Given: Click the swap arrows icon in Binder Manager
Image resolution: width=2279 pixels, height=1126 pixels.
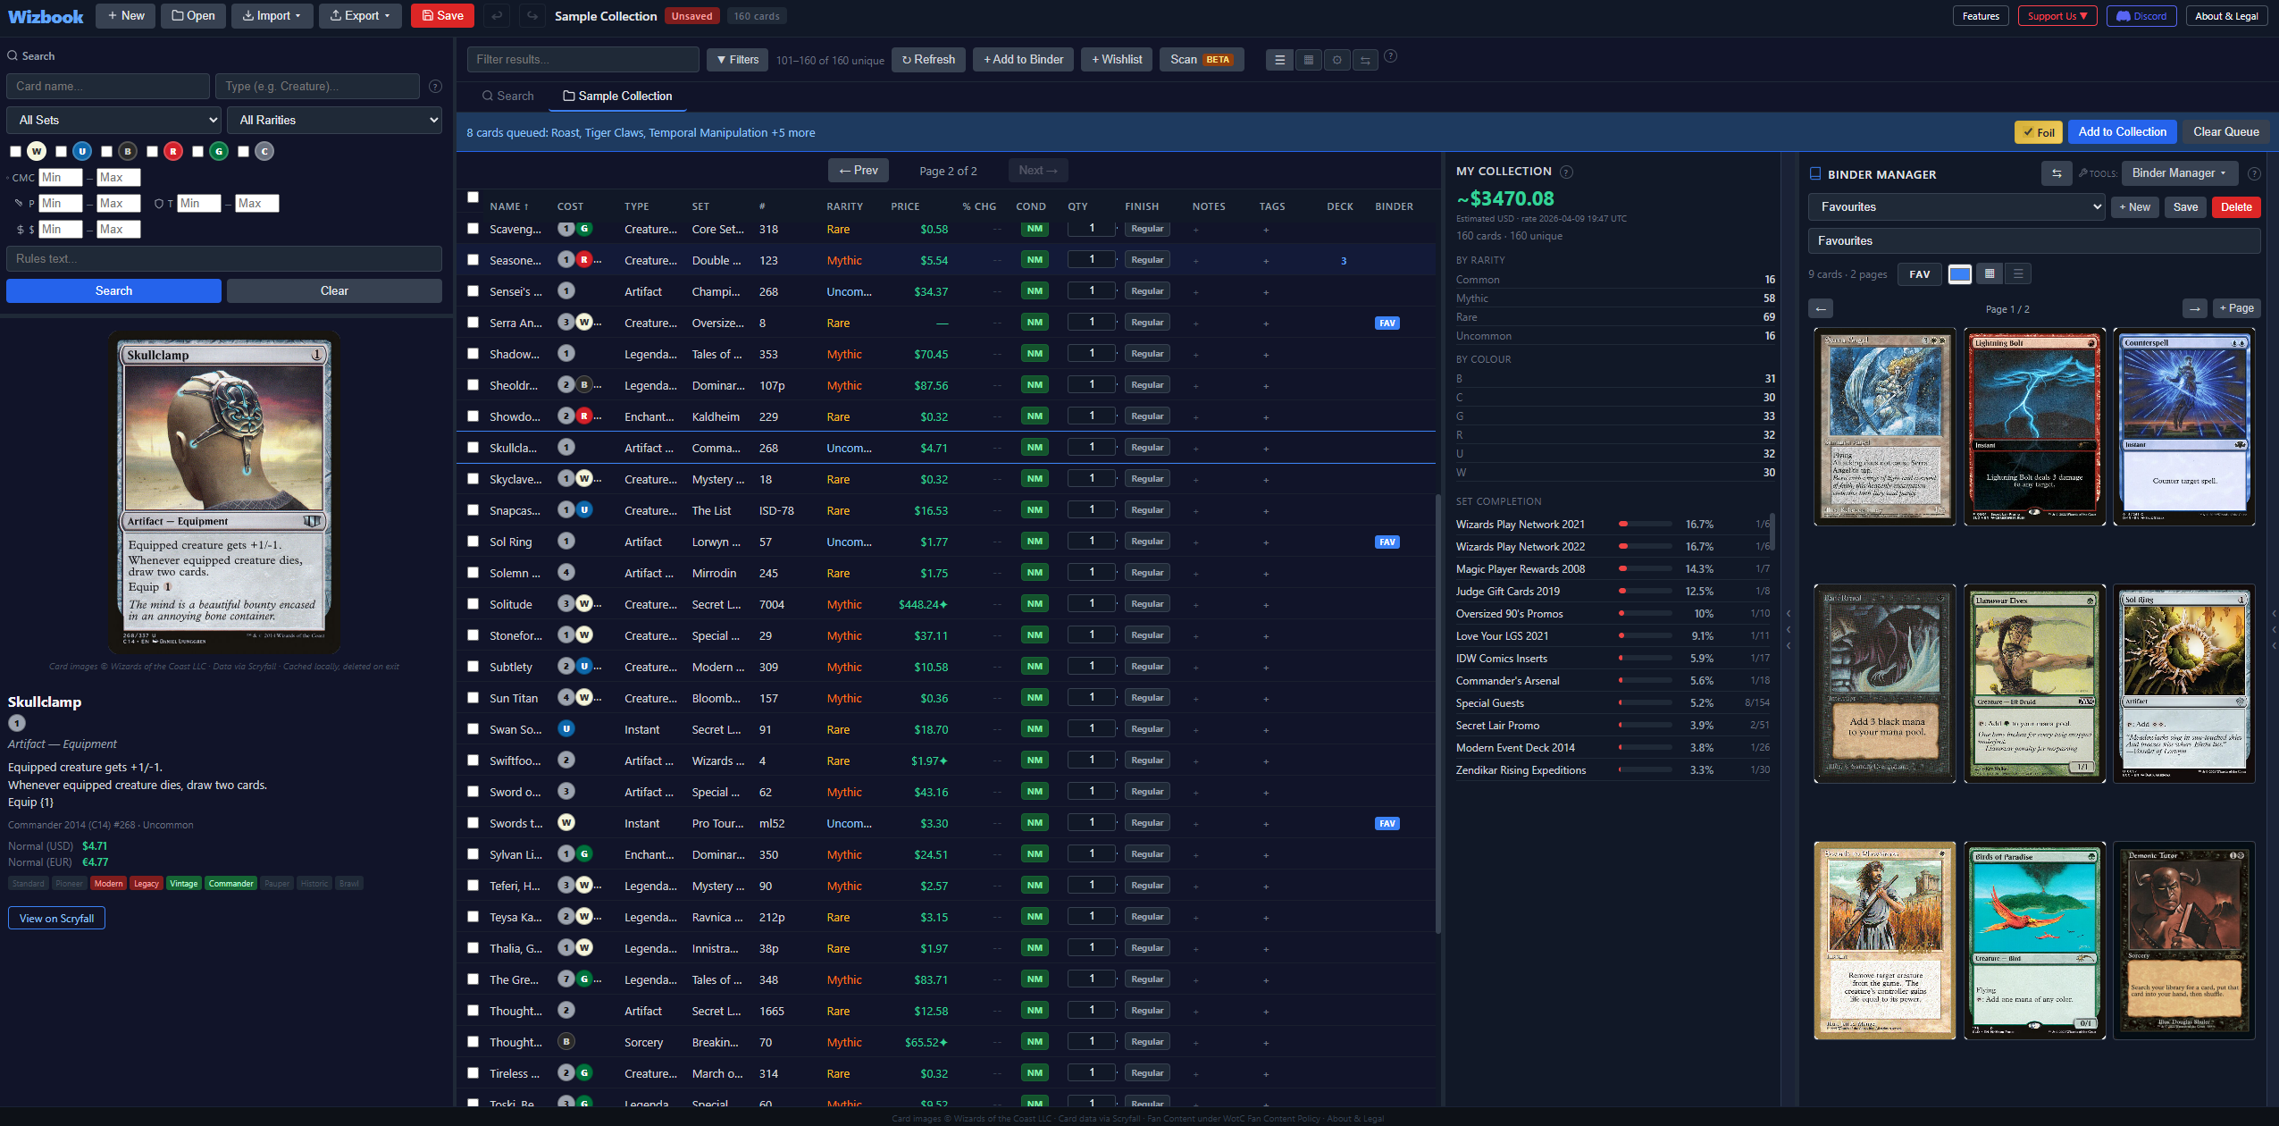Looking at the screenshot, I should click(2057, 173).
